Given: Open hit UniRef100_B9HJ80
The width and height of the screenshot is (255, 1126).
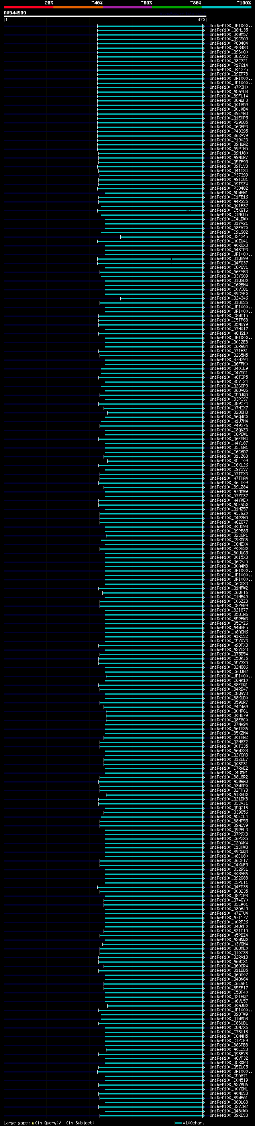Looking at the screenshot, I should (228, 153).
